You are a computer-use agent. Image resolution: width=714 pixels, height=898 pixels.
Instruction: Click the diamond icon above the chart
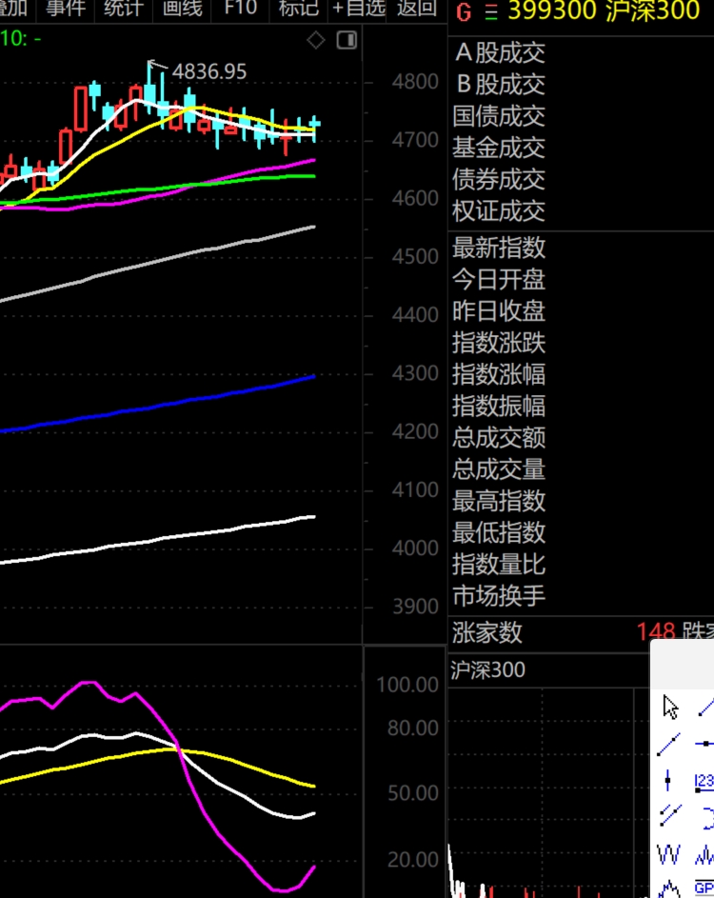click(x=316, y=40)
